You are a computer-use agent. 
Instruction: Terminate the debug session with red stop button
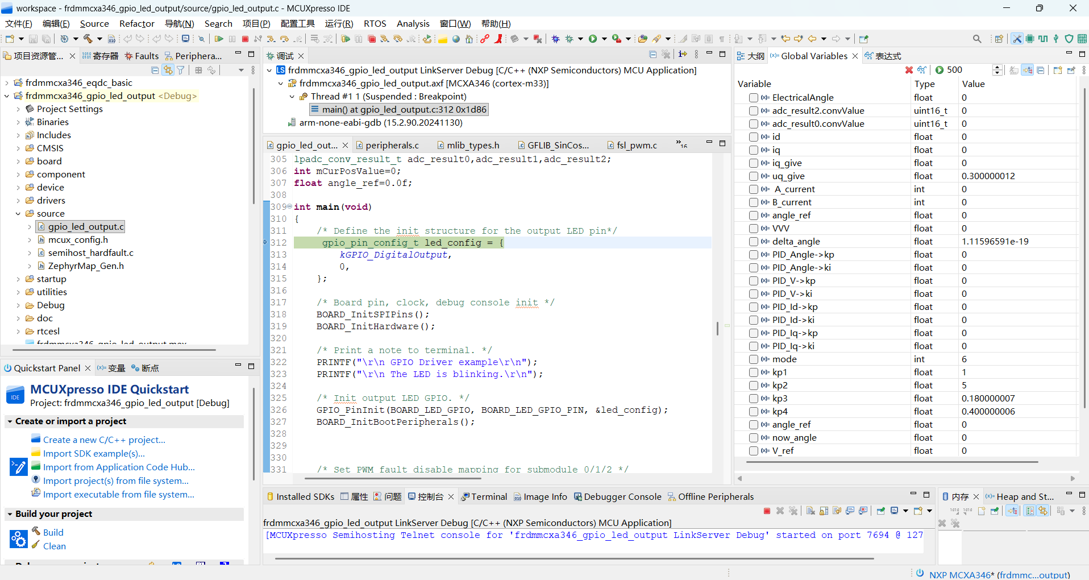click(x=245, y=39)
